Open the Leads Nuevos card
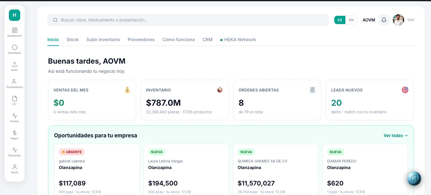Viewport: 431px width, 195px height. pyautogui.click(x=370, y=100)
